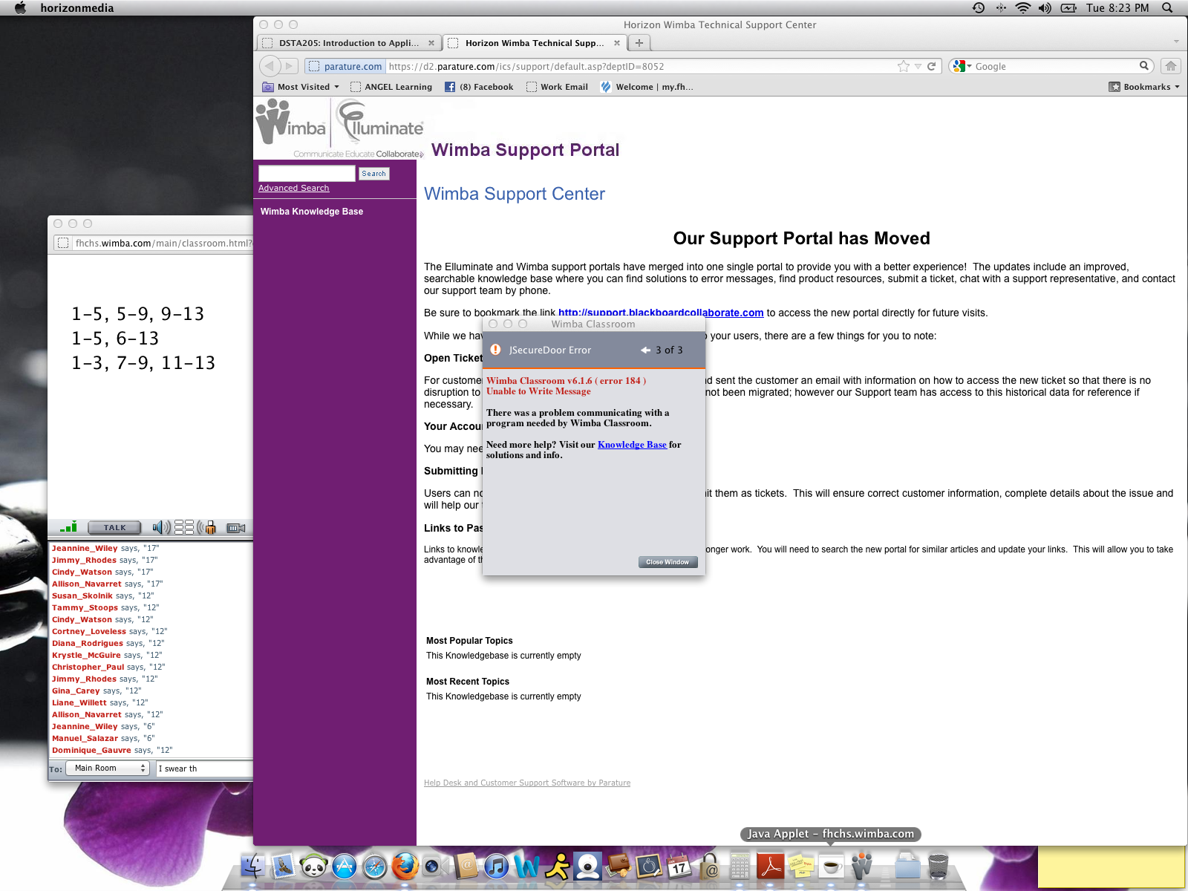Open the Main Room recipient dropdown
1188x891 pixels.
pyautogui.click(x=108, y=768)
